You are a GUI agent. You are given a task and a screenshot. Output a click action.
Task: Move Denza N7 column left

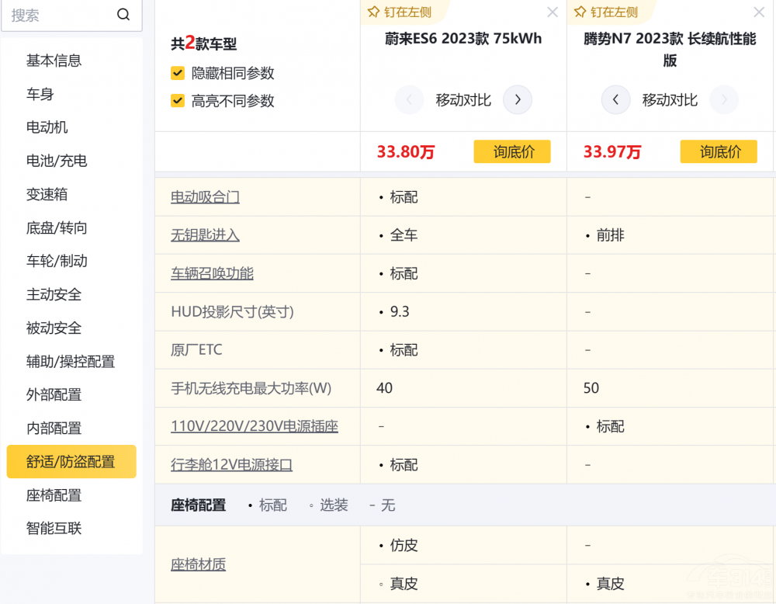615,99
